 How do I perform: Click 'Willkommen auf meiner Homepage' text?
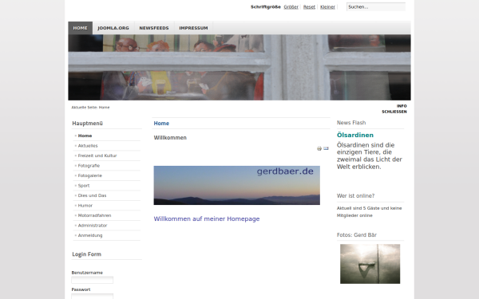(207, 218)
